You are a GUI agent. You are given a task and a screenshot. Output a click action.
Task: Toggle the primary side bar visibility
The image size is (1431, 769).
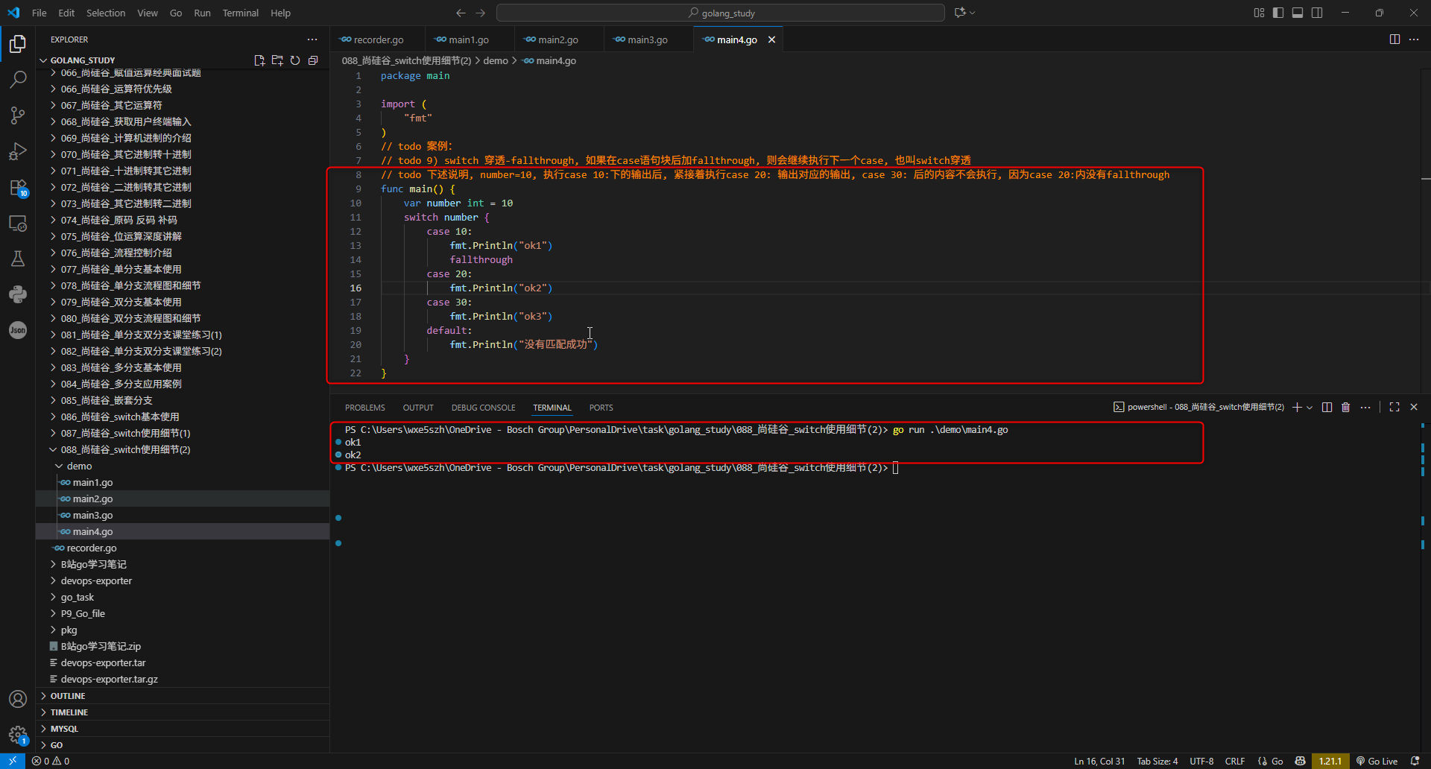pyautogui.click(x=1278, y=13)
